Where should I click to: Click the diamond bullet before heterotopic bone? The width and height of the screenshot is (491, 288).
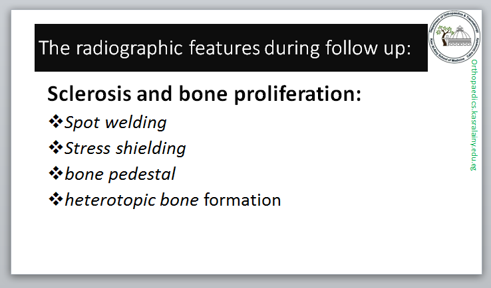pyautogui.click(x=55, y=199)
